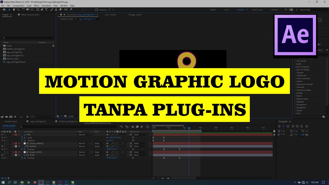The height and width of the screenshot is (185, 329).
Task: Open Parent dropdown for ACEH layer
Action: tap(141, 155)
